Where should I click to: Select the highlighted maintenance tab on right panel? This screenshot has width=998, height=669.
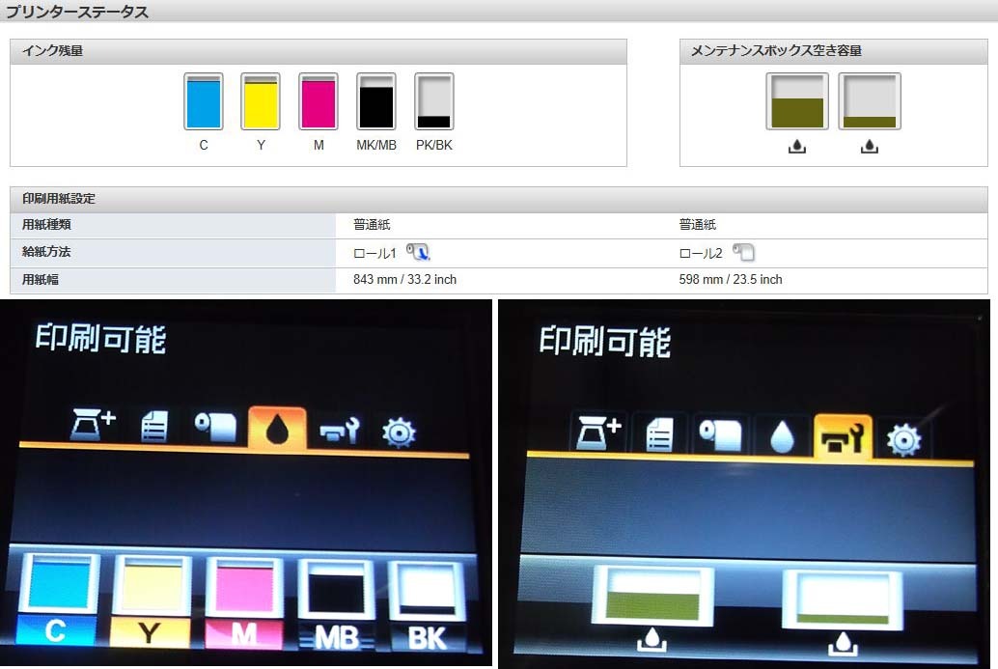[x=843, y=437]
